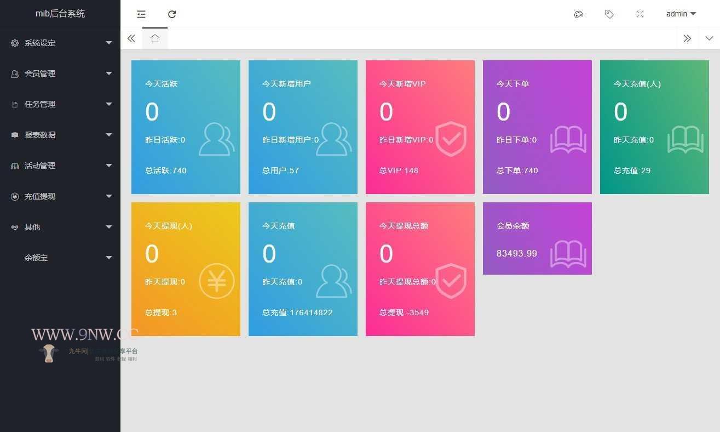720x432 pixels.
Task: Click the 总VIP:148 text
Action: (399, 170)
